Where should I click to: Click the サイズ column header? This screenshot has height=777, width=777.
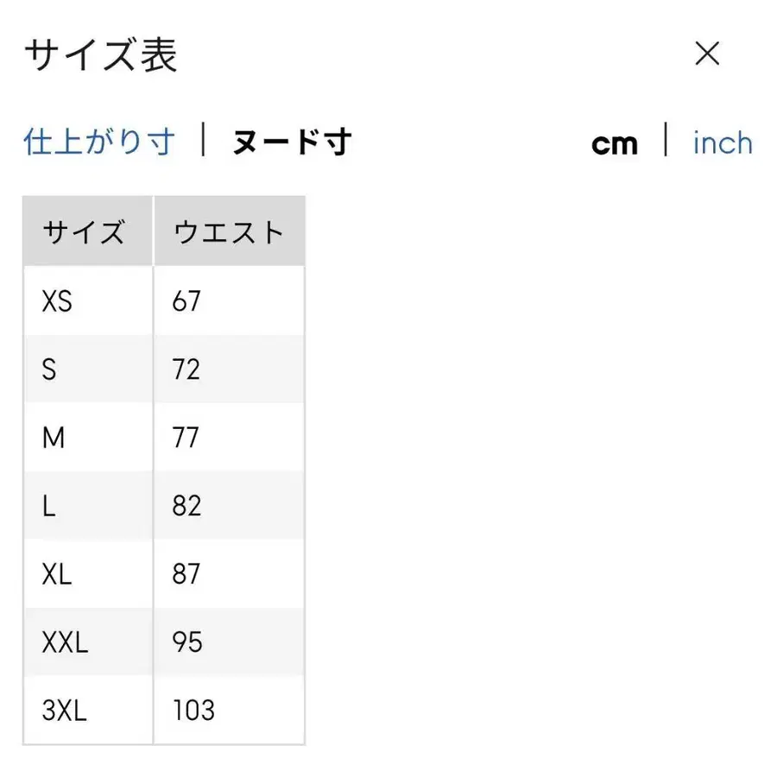(x=85, y=231)
